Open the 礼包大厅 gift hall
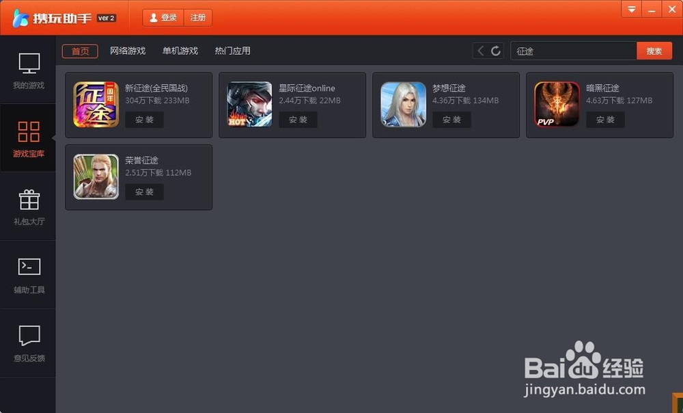The height and width of the screenshot is (413, 683). click(28, 206)
